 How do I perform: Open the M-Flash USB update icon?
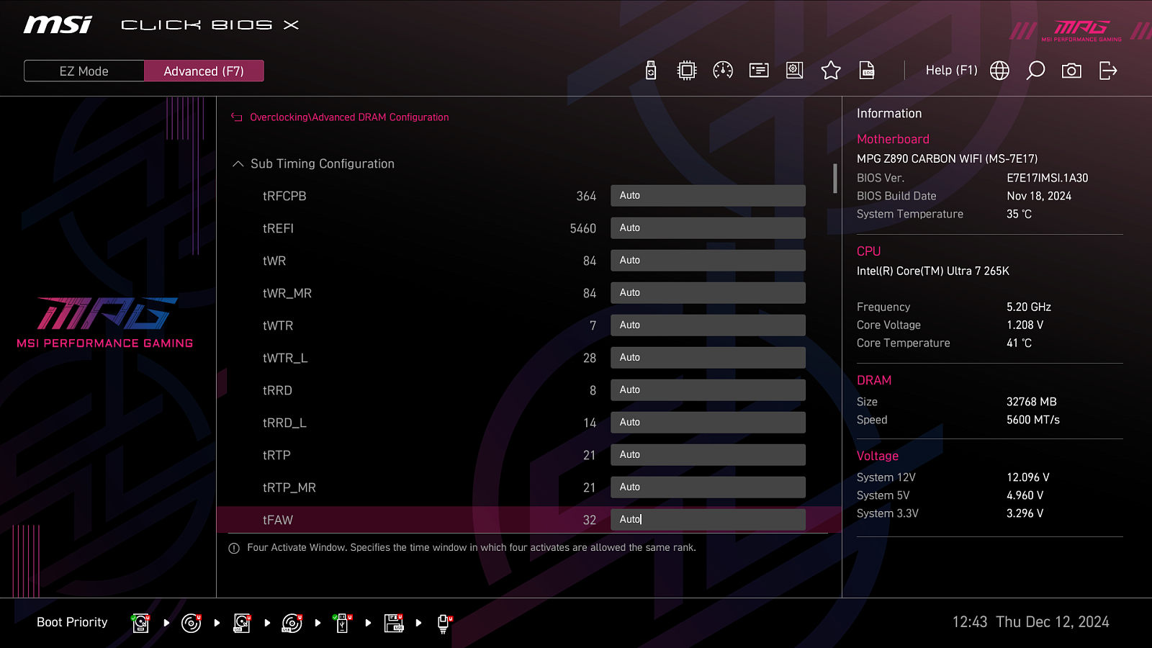point(651,71)
